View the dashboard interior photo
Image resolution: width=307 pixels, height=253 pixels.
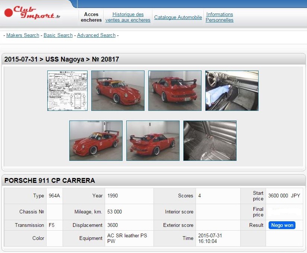click(x=232, y=91)
